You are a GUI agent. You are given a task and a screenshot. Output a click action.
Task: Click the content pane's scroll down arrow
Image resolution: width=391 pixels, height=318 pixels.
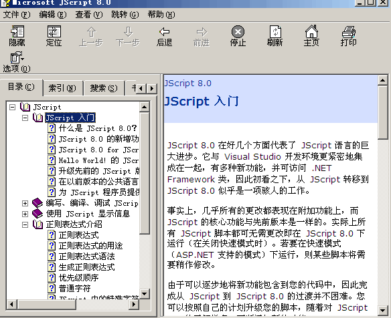pyautogui.click(x=382, y=310)
